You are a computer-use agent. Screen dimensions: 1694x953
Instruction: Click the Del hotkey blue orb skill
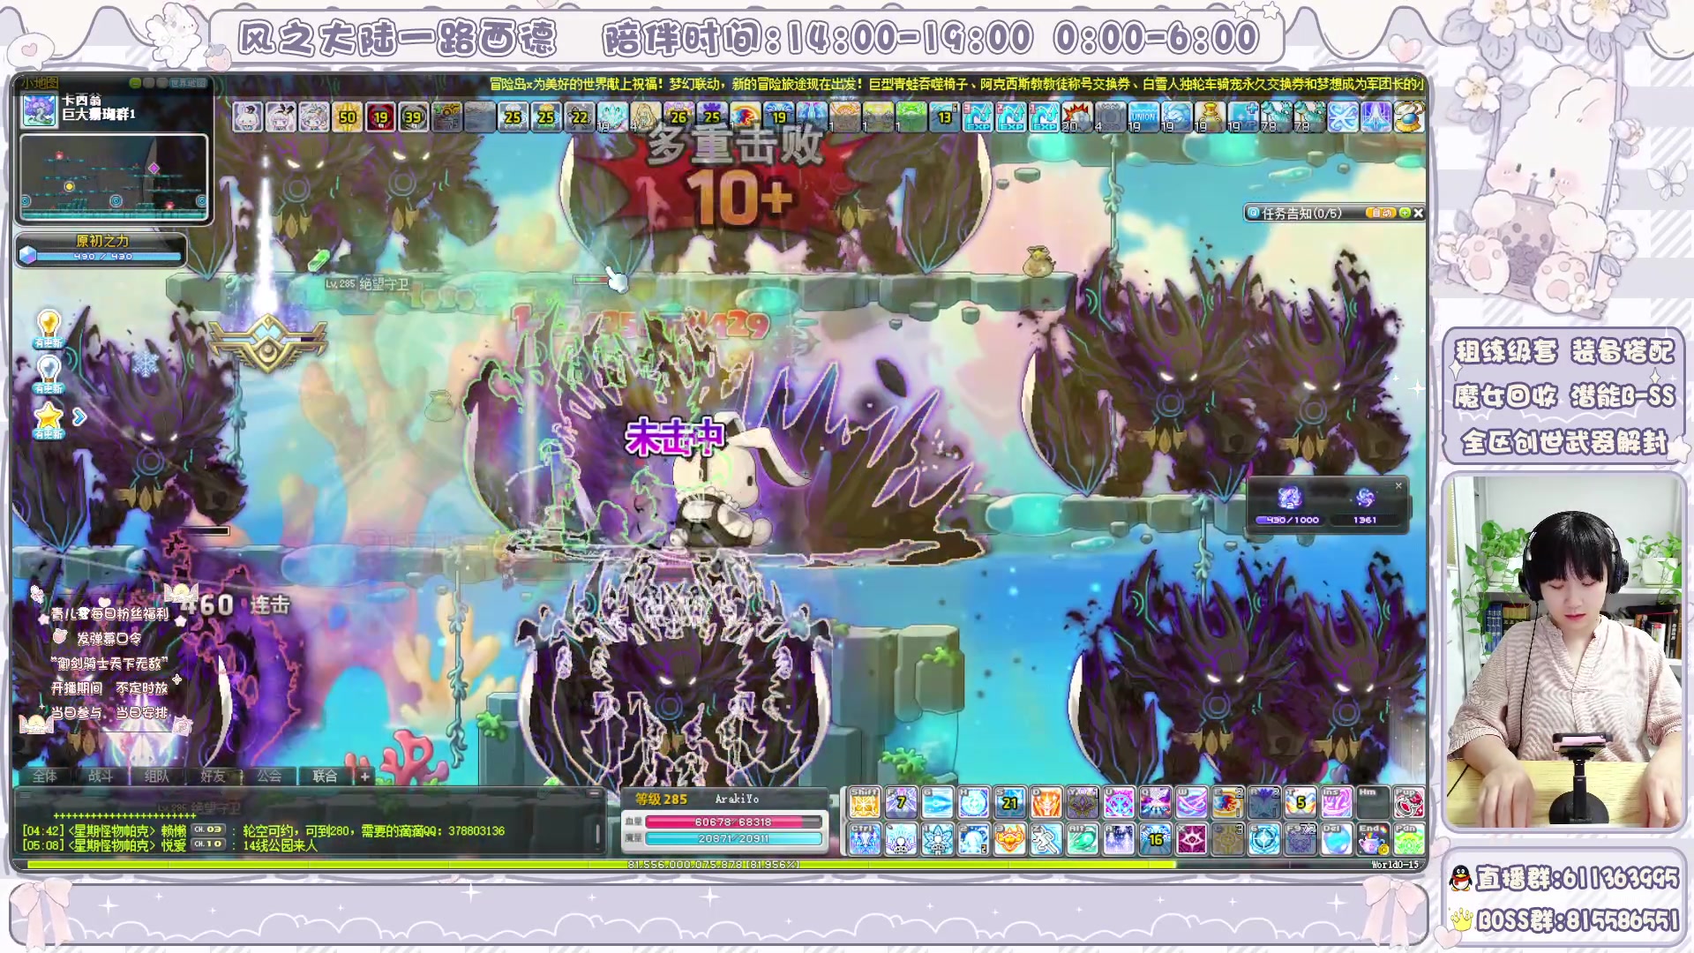[x=1336, y=839]
